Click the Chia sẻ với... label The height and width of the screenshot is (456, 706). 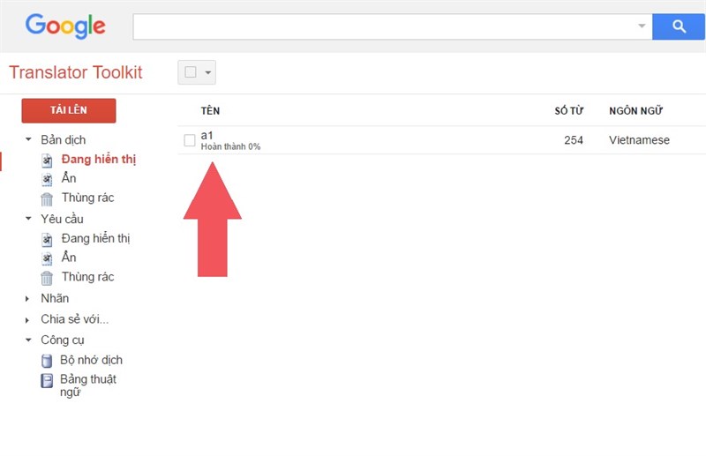[75, 319]
